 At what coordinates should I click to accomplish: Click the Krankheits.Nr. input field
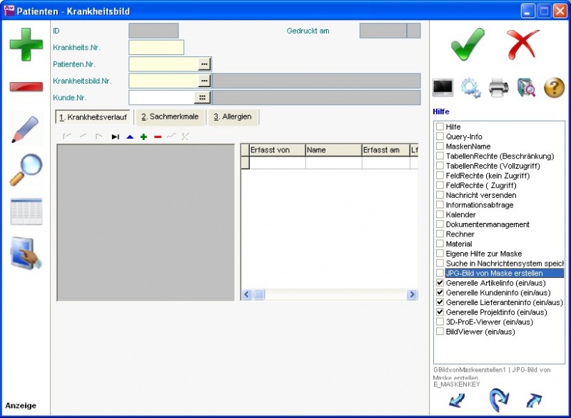(156, 48)
